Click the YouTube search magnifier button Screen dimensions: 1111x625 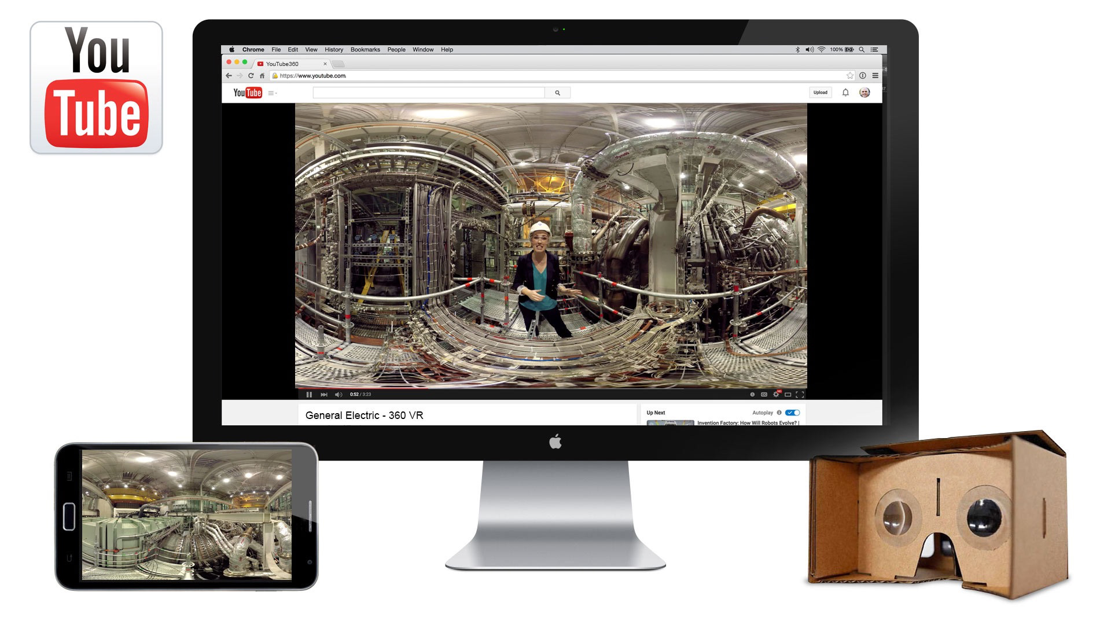coord(557,93)
